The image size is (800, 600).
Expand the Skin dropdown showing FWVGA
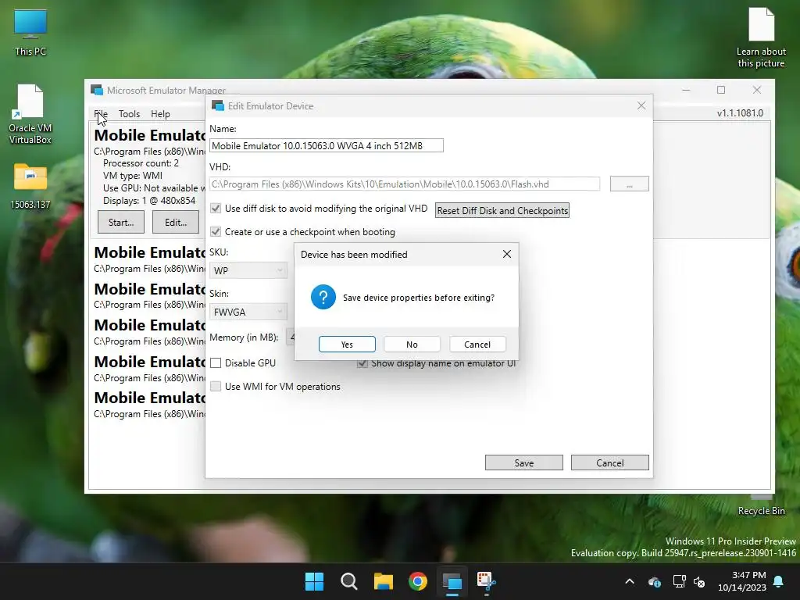click(248, 312)
